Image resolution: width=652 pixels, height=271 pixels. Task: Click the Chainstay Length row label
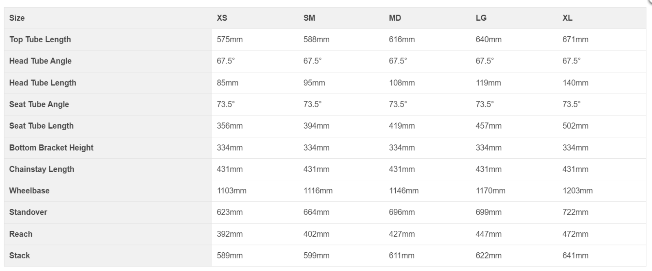(42, 169)
